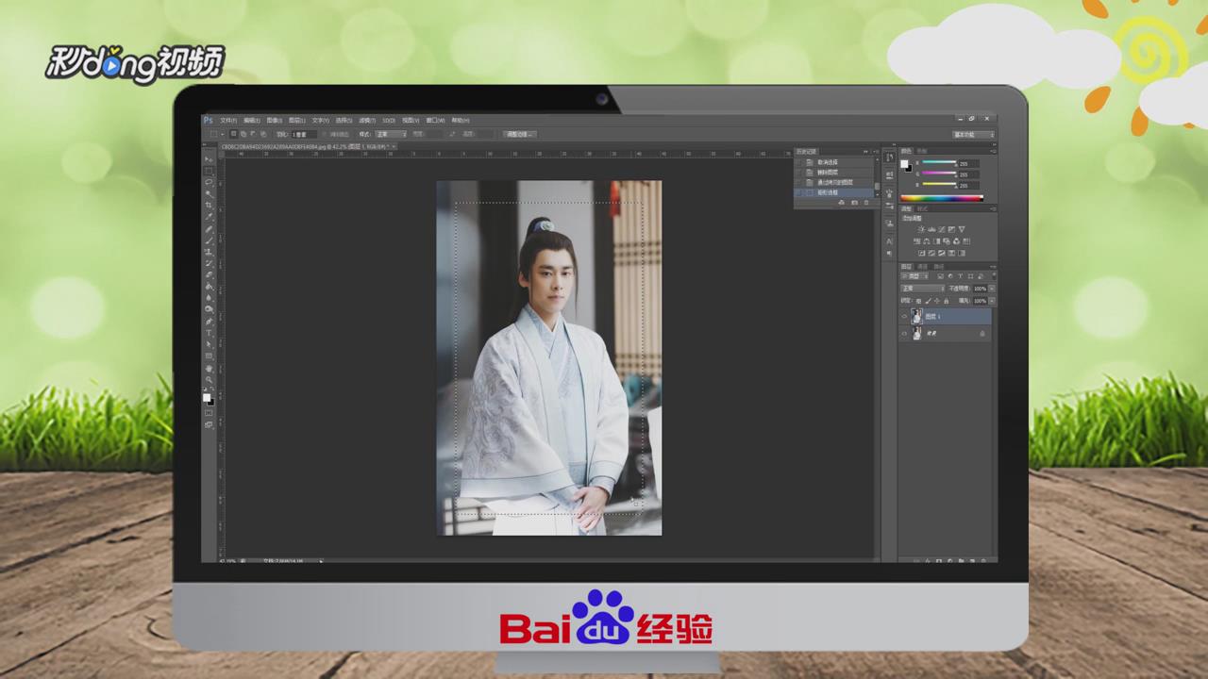Click the Levels adjustment icon
Image resolution: width=1208 pixels, height=679 pixels.
(x=931, y=229)
